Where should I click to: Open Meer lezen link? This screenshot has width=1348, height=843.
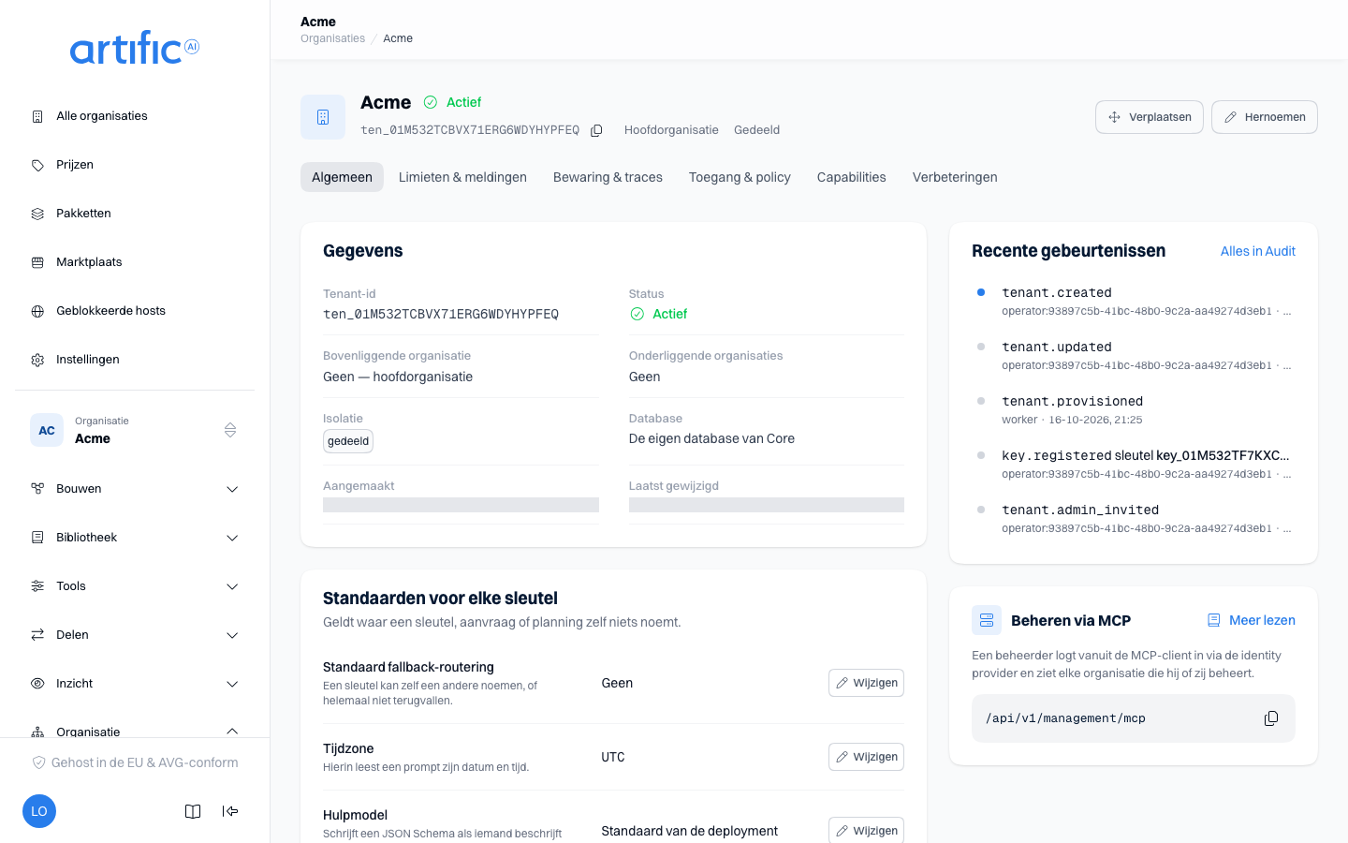[x=1252, y=620]
